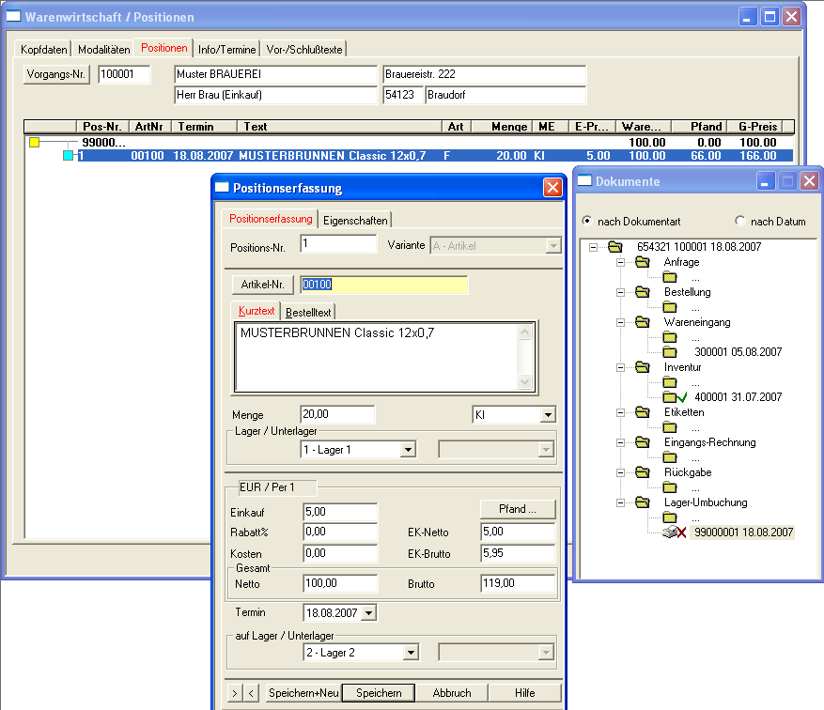Click the red X document icon 99000001

674,532
